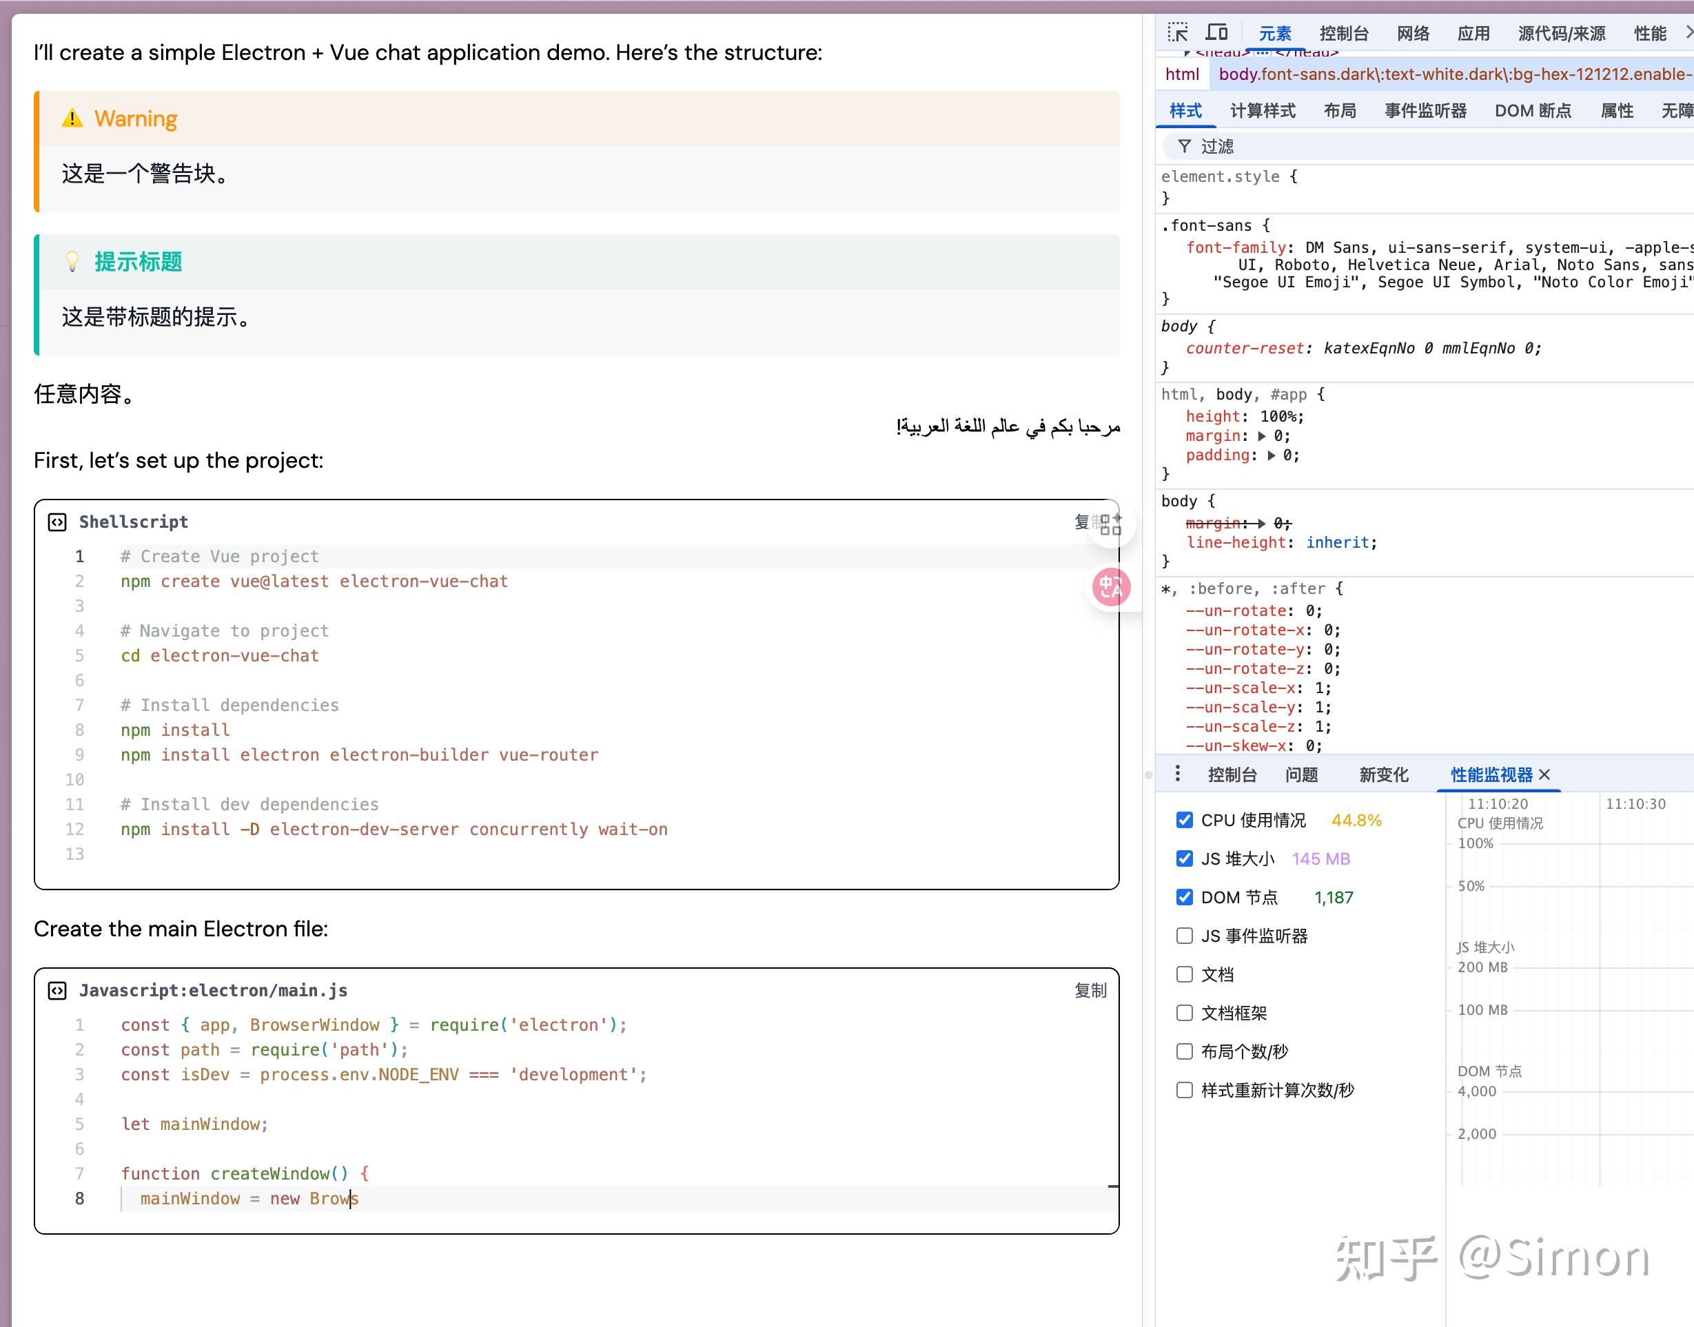Click the code icon on the Shellscript block
Screen dimensions: 1694x1327
57,522
